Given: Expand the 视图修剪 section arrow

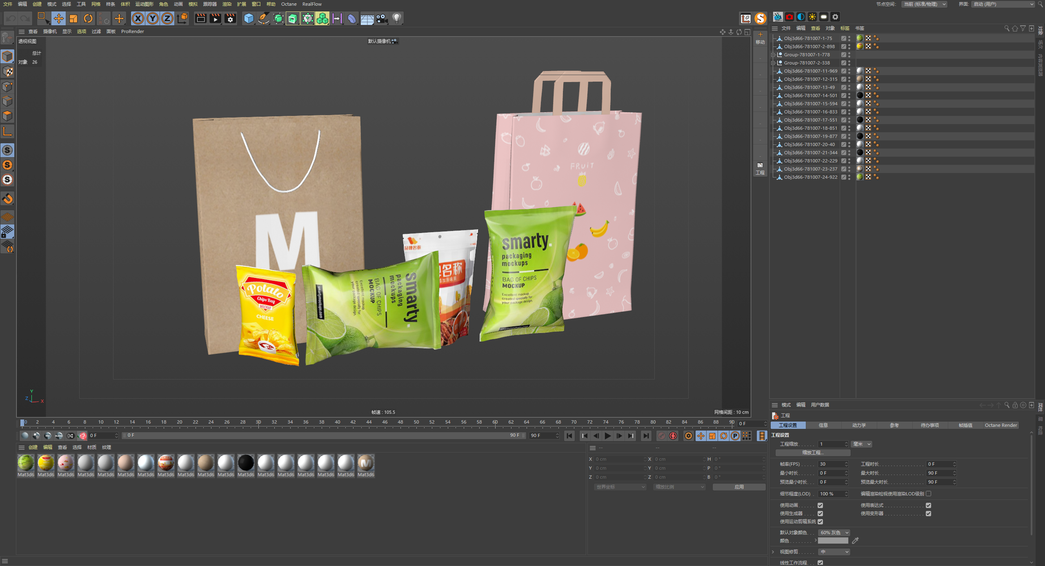Looking at the screenshot, I should coord(773,552).
